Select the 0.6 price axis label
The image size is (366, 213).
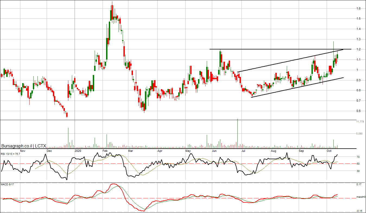click(359, 111)
